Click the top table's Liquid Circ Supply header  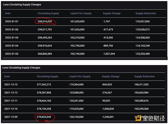coord(81,13)
